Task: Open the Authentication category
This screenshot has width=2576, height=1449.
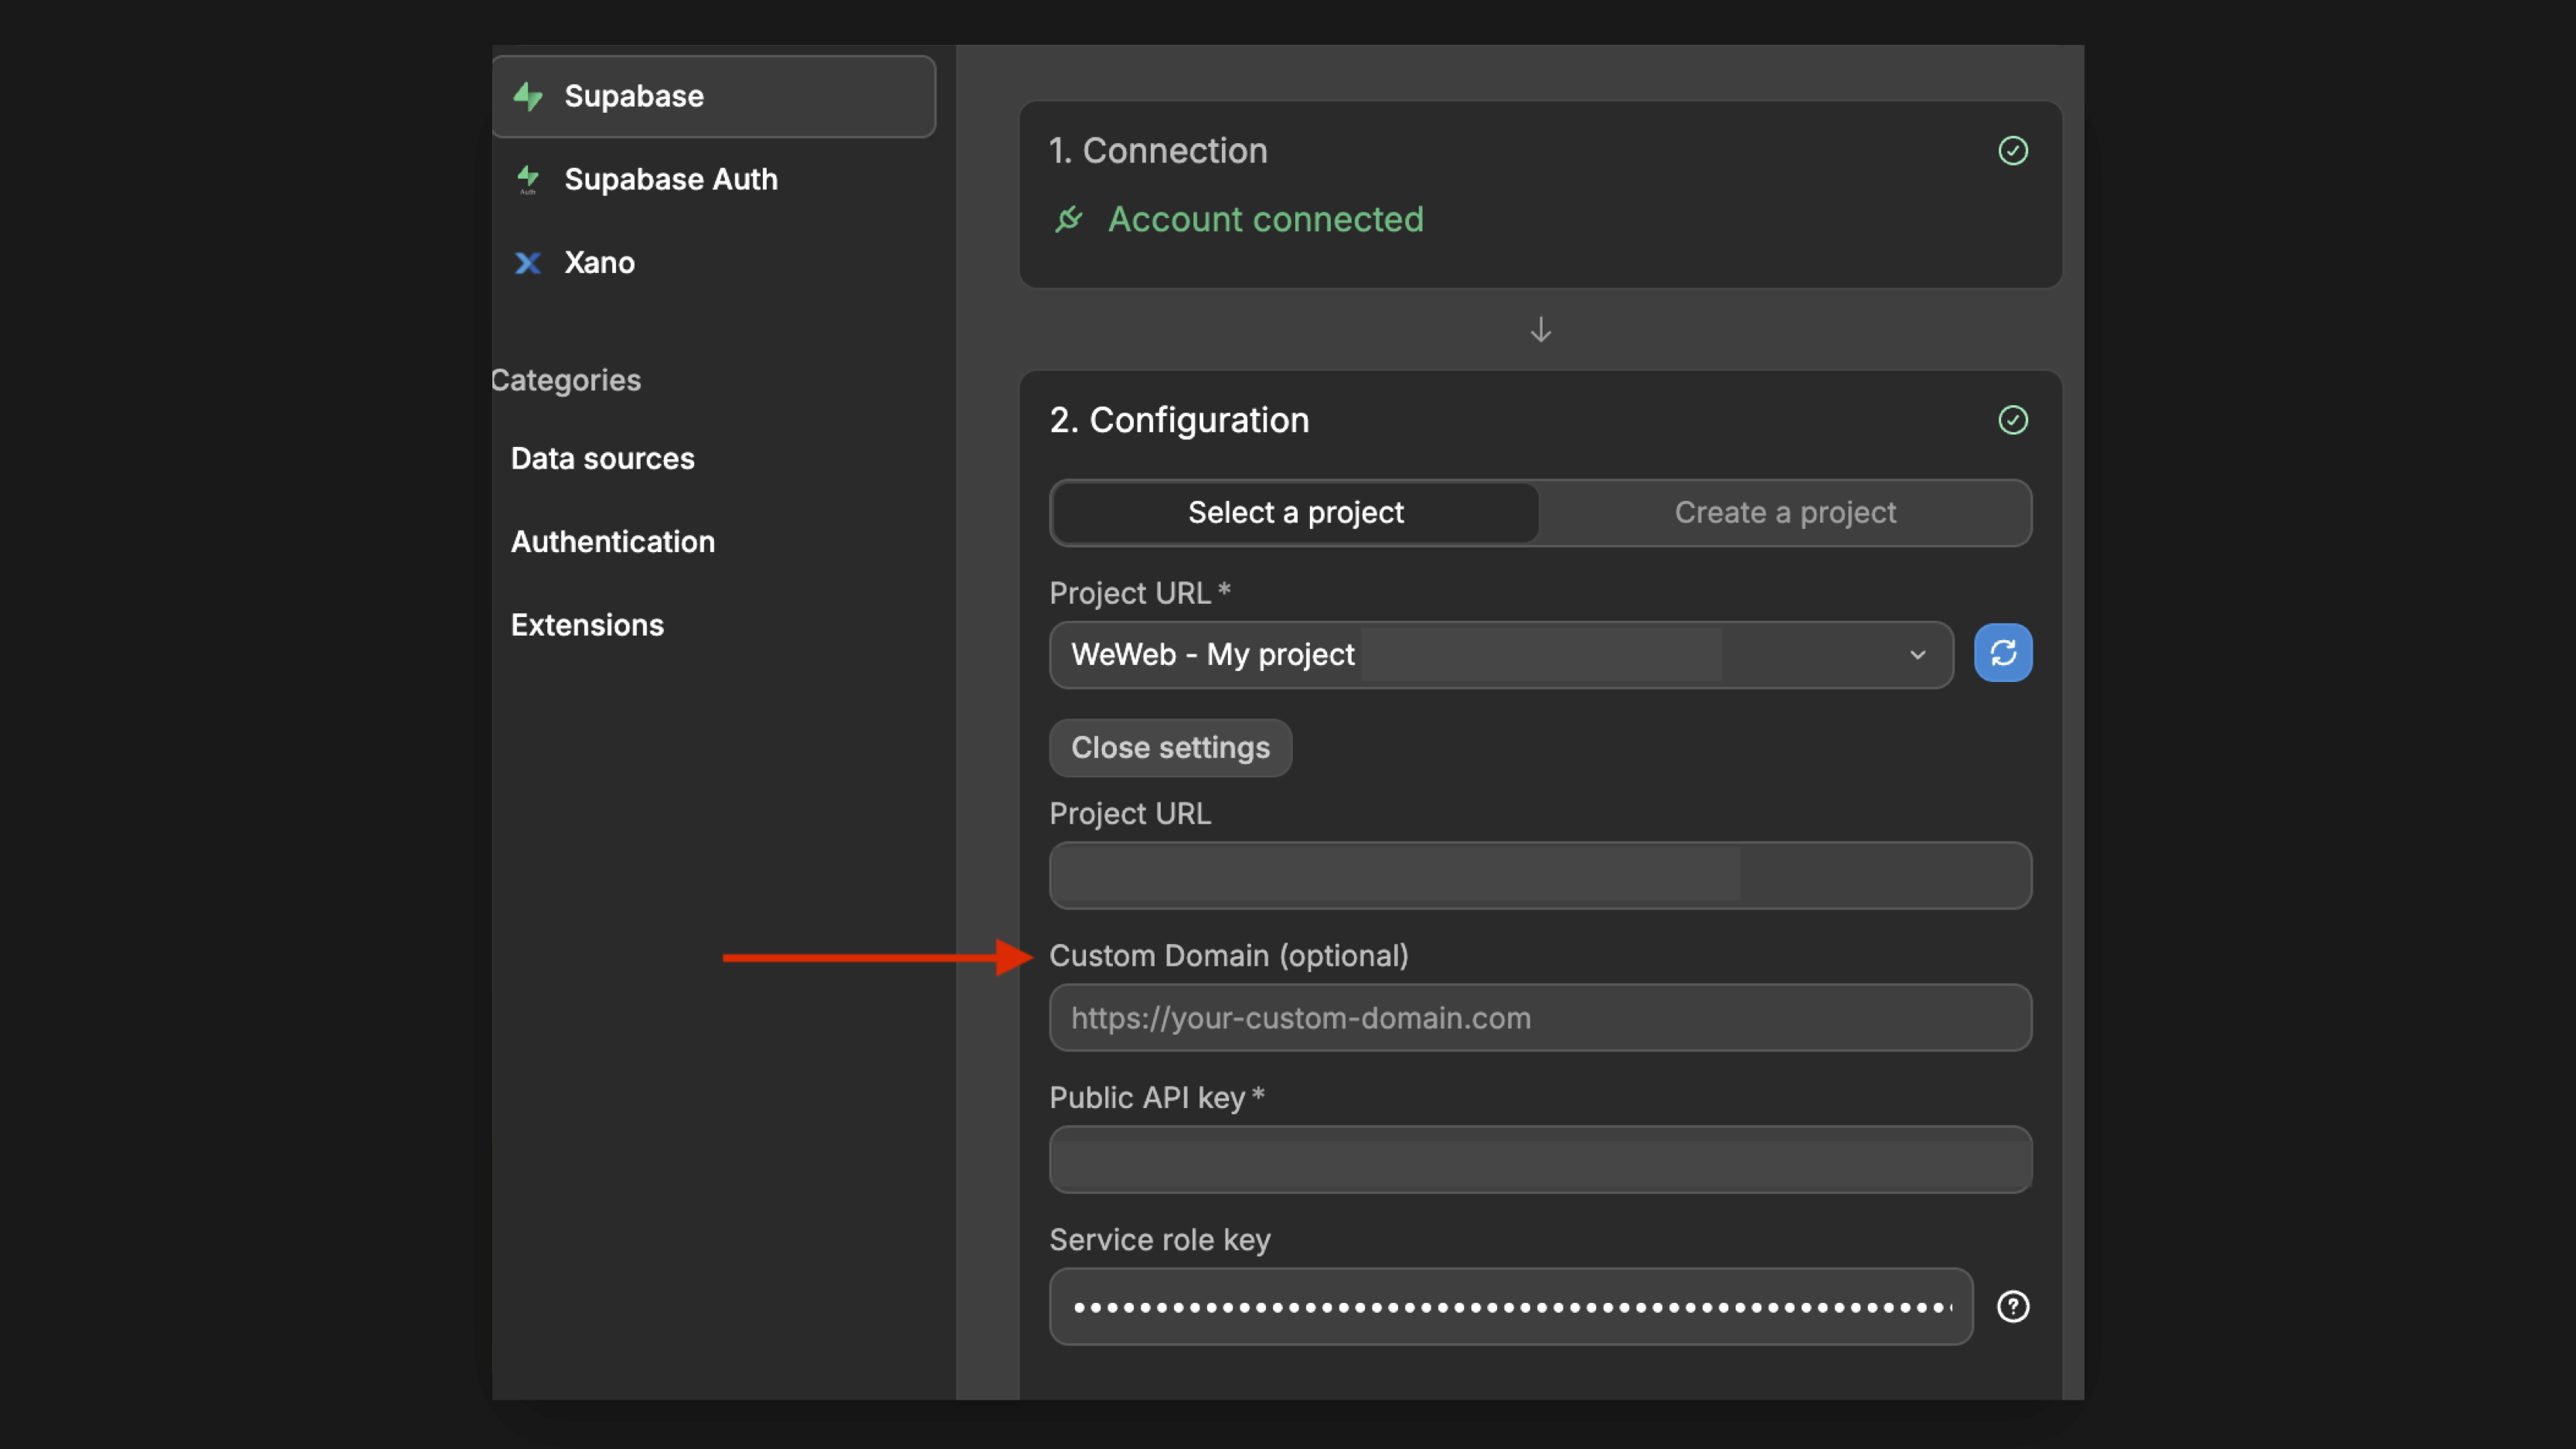Action: click(x=612, y=542)
